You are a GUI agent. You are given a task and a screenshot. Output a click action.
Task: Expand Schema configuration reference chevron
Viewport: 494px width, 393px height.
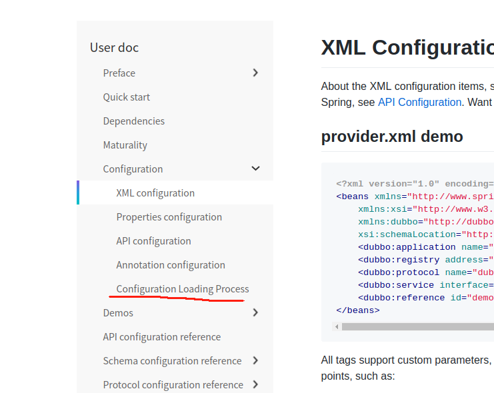click(255, 360)
